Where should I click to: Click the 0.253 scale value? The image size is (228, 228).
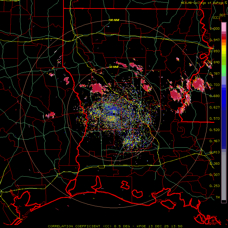(215, 186)
